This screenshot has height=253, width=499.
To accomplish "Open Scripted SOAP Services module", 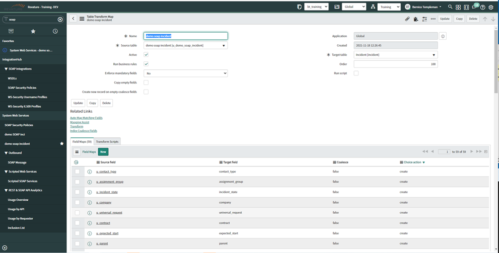I will click(23, 181).
